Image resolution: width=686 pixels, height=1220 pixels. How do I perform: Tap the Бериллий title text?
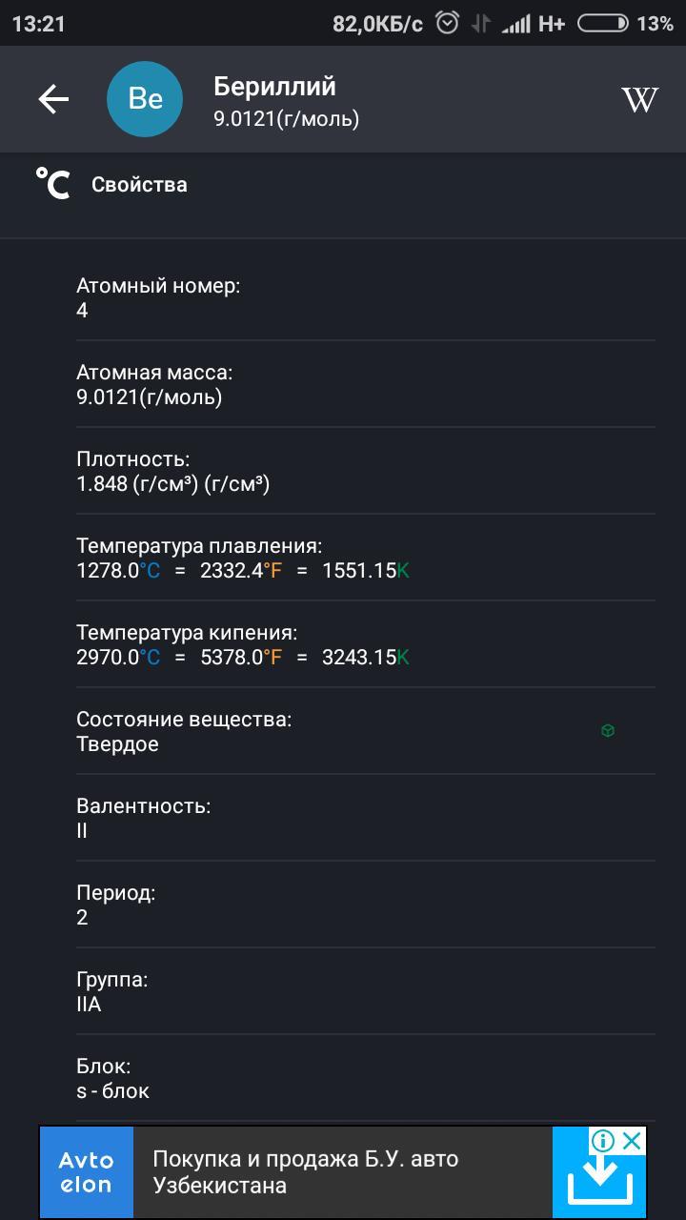[274, 87]
